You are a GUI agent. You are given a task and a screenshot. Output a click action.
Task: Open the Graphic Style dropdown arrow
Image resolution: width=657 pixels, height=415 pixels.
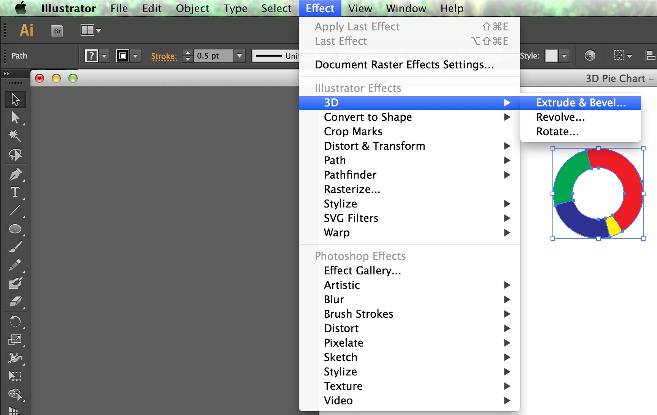click(564, 56)
